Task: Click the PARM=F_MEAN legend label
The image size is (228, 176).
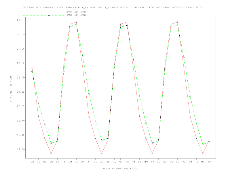Action: click(x=77, y=15)
